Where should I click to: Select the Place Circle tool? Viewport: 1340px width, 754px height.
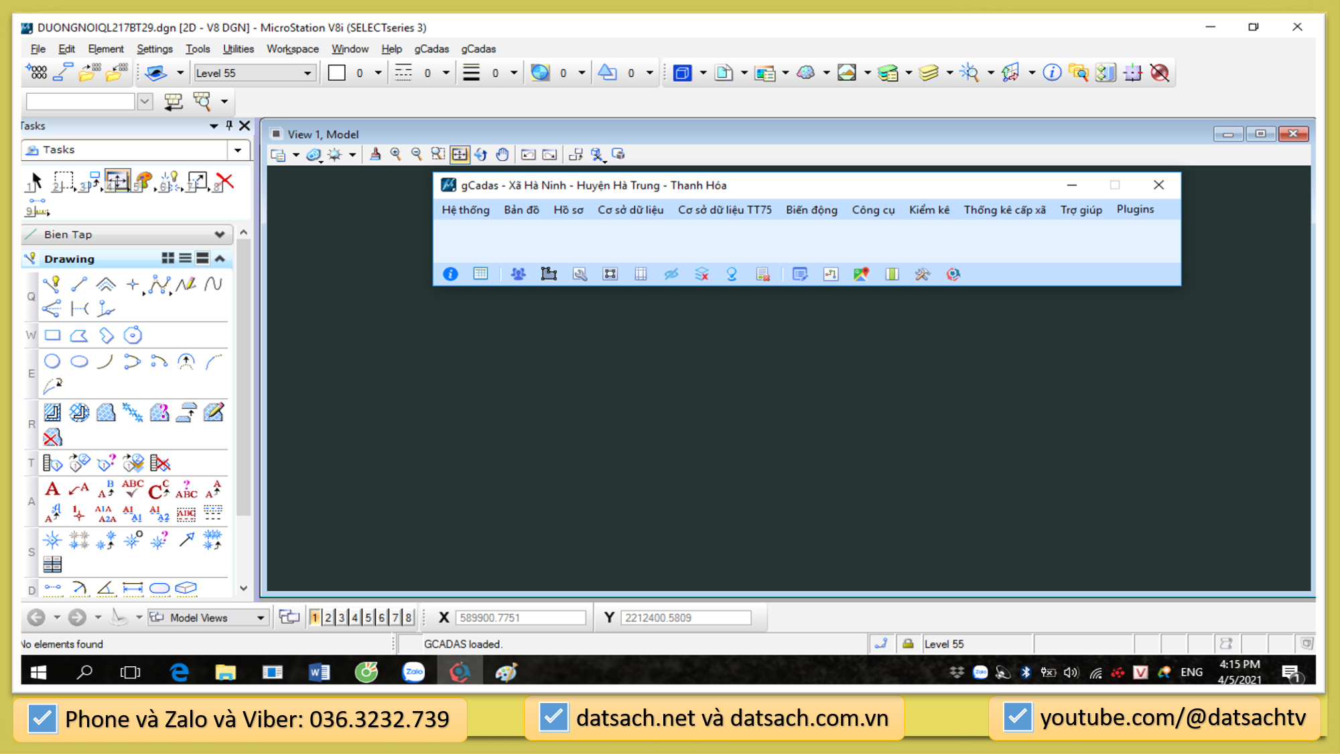click(x=52, y=361)
